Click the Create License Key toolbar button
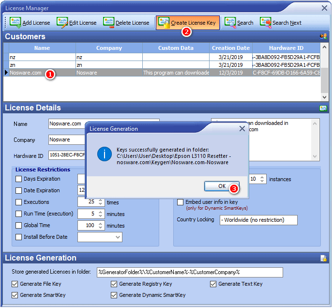The width and height of the screenshot is (332, 308). 188,23
